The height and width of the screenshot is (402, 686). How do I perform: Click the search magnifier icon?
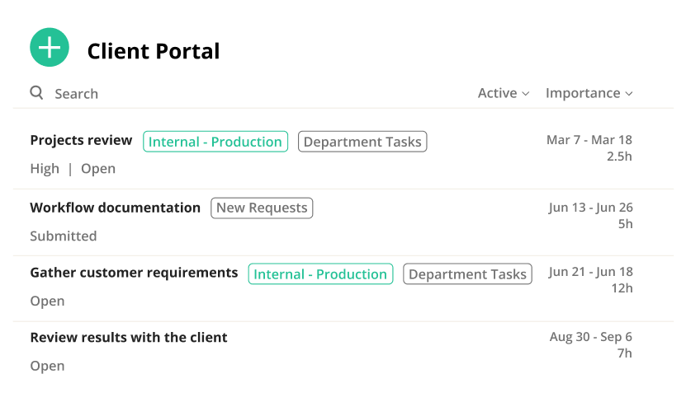[x=36, y=93]
